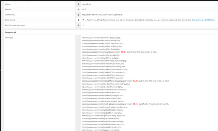Click the red 1.6.4 version number
Screen dimensions: 218x131
click(135, 104)
